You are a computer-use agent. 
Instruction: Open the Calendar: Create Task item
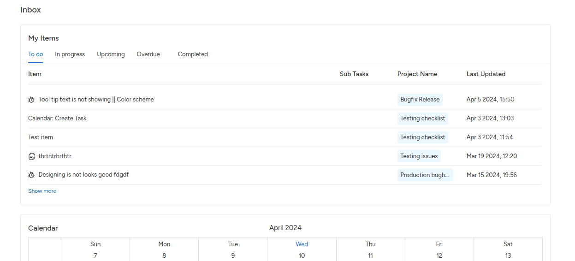tap(57, 119)
